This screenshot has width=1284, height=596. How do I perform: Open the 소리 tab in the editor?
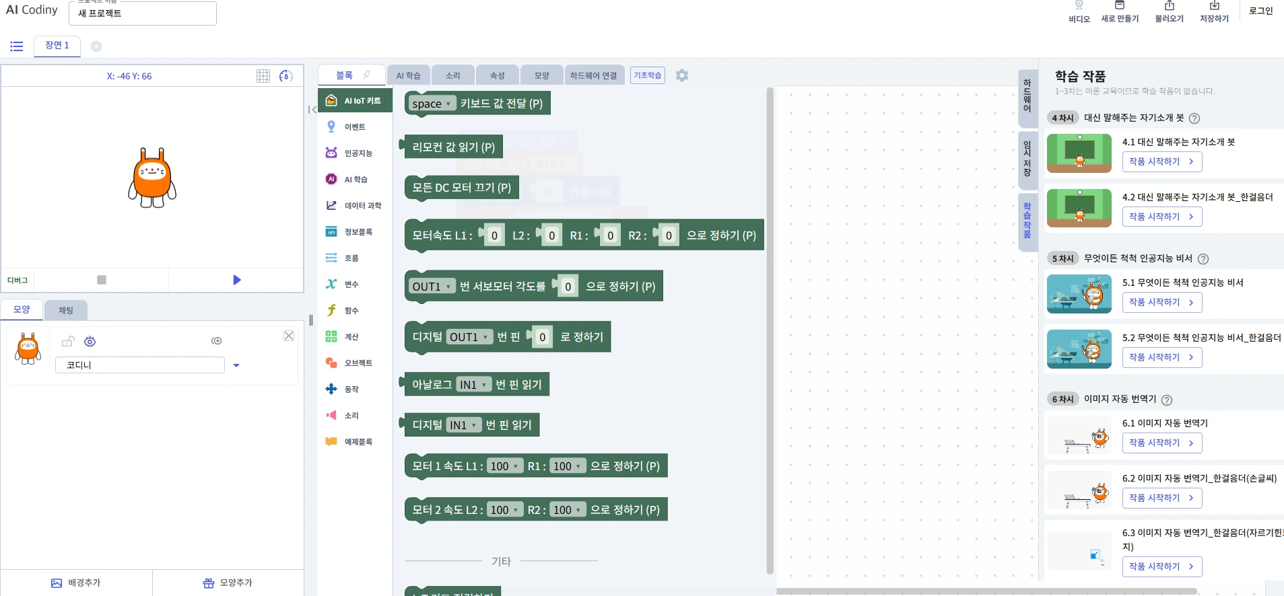[453, 75]
